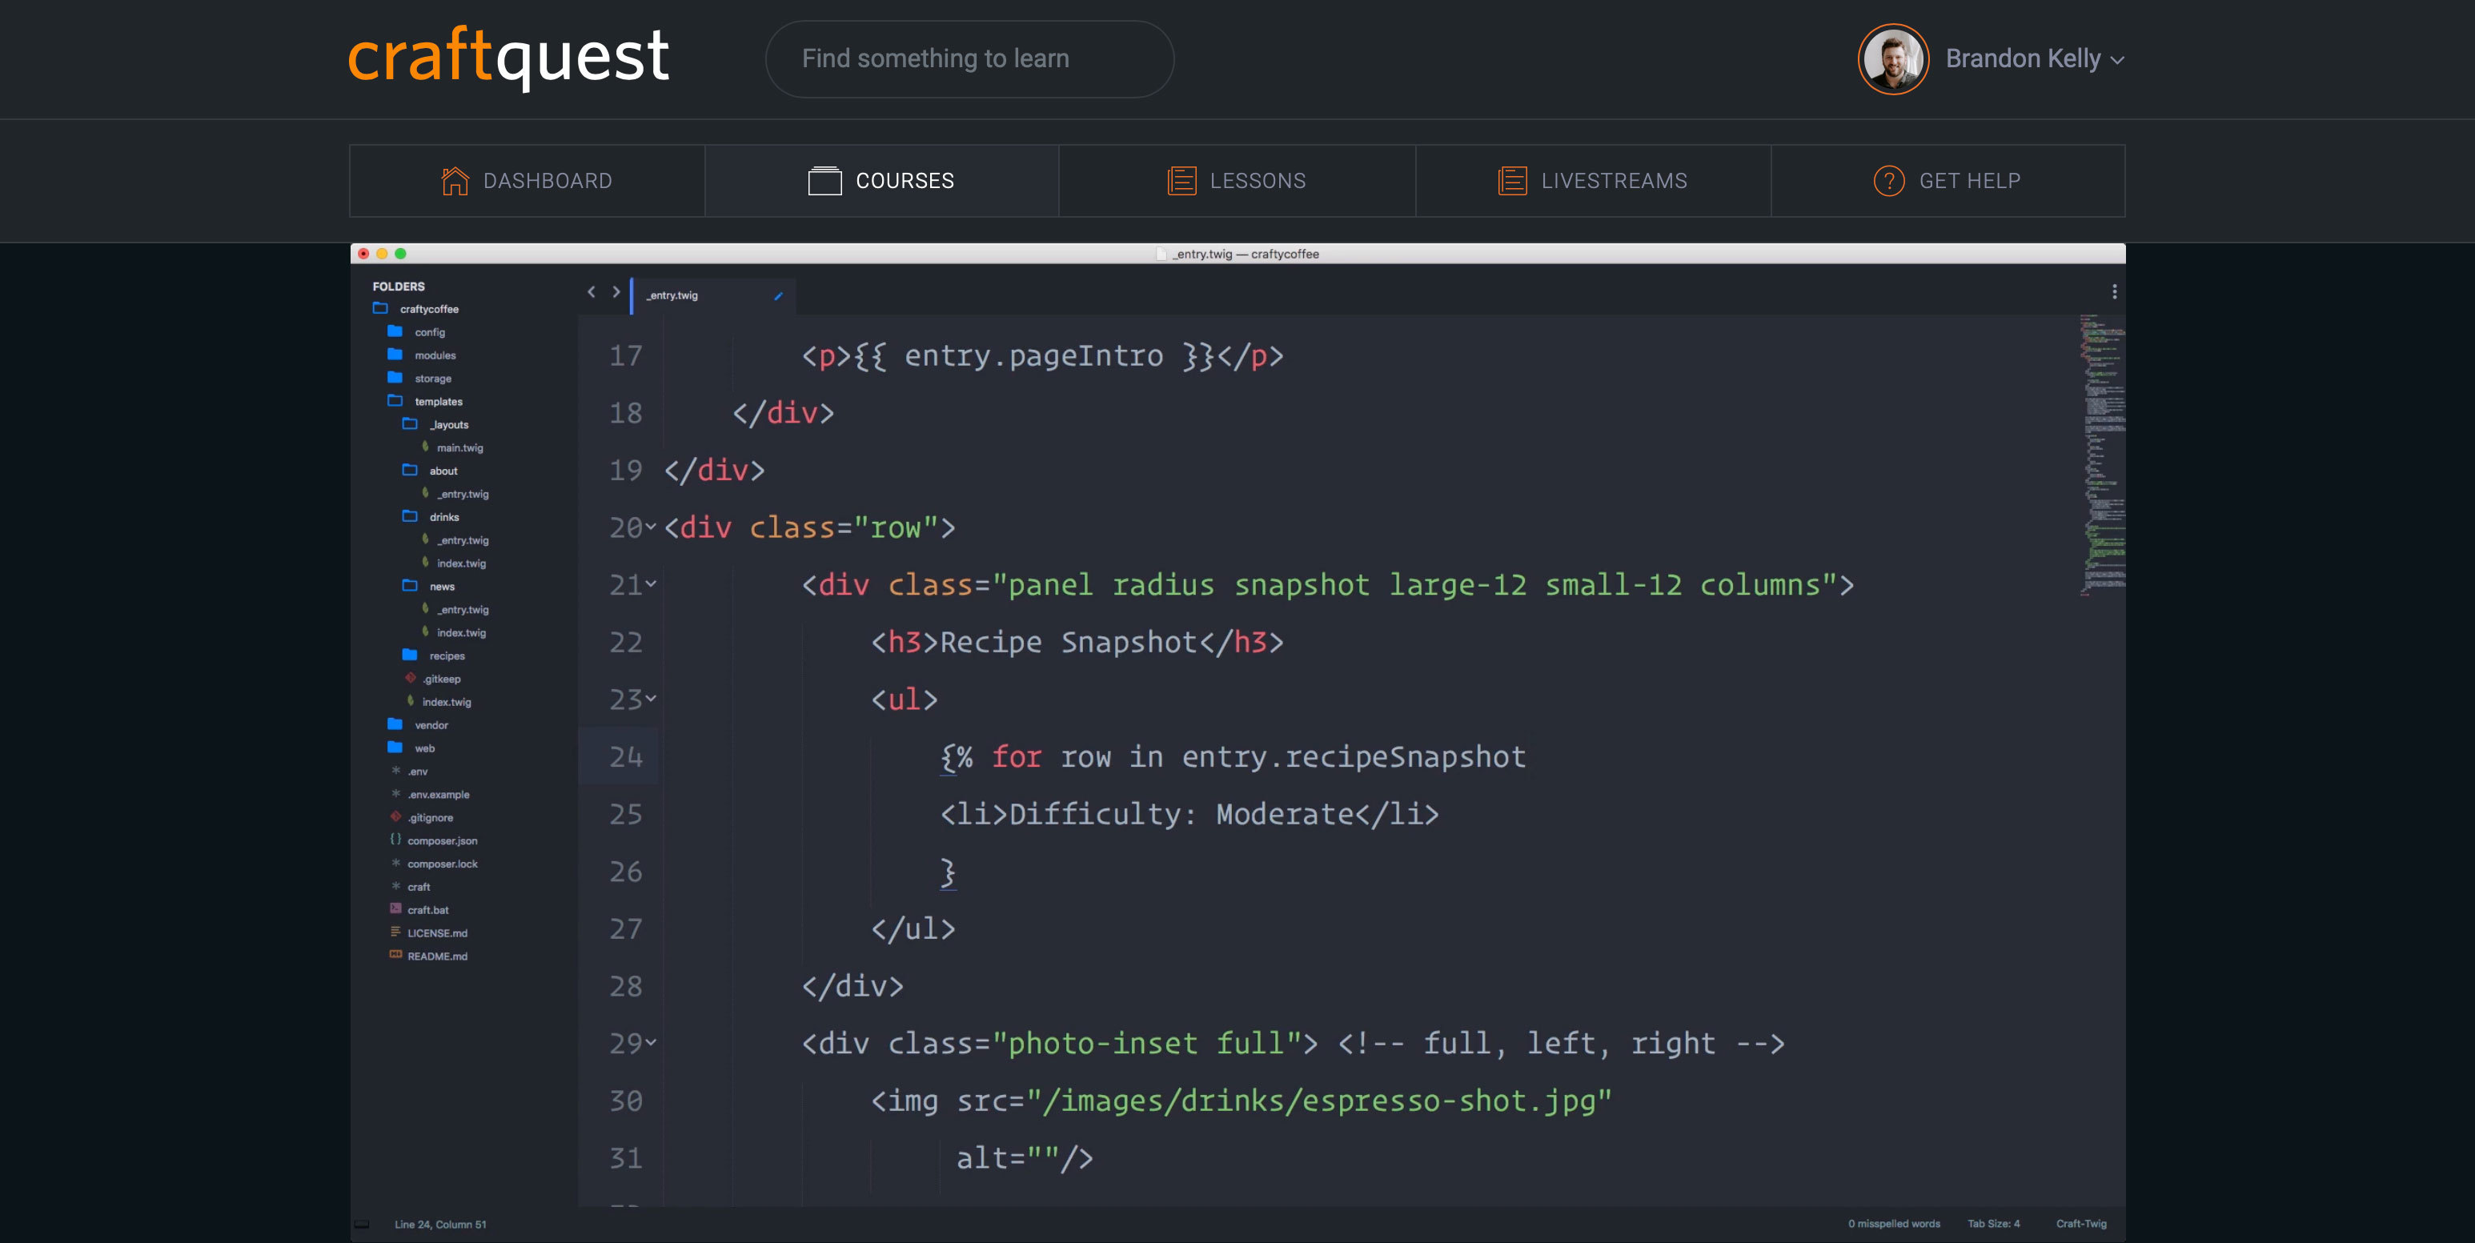
Task: Click the Livestreams list icon
Action: [1512, 181]
